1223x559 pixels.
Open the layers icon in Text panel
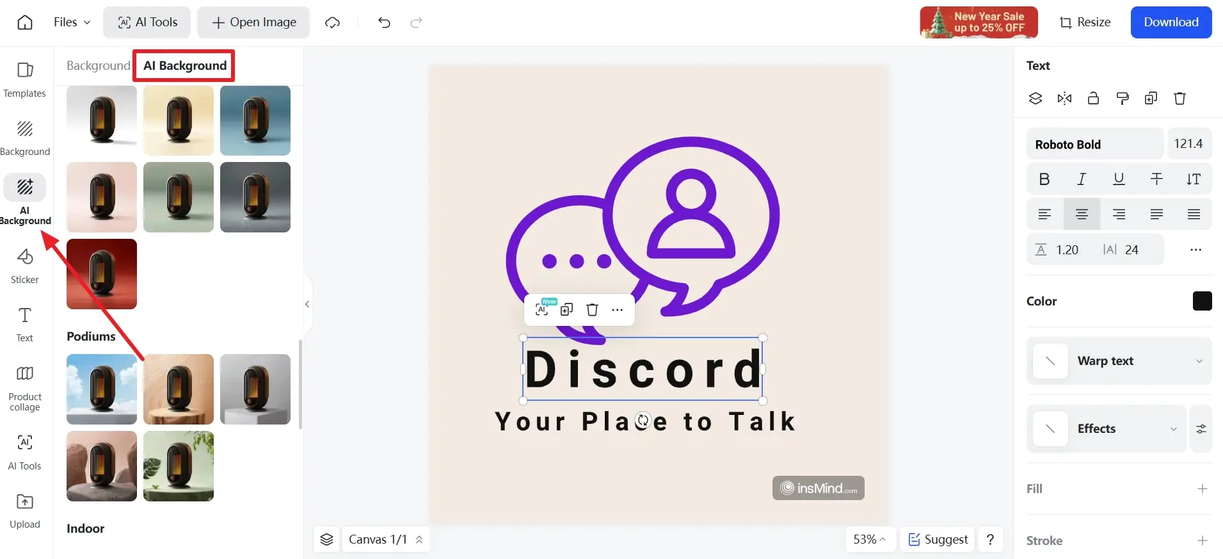pos(1035,99)
